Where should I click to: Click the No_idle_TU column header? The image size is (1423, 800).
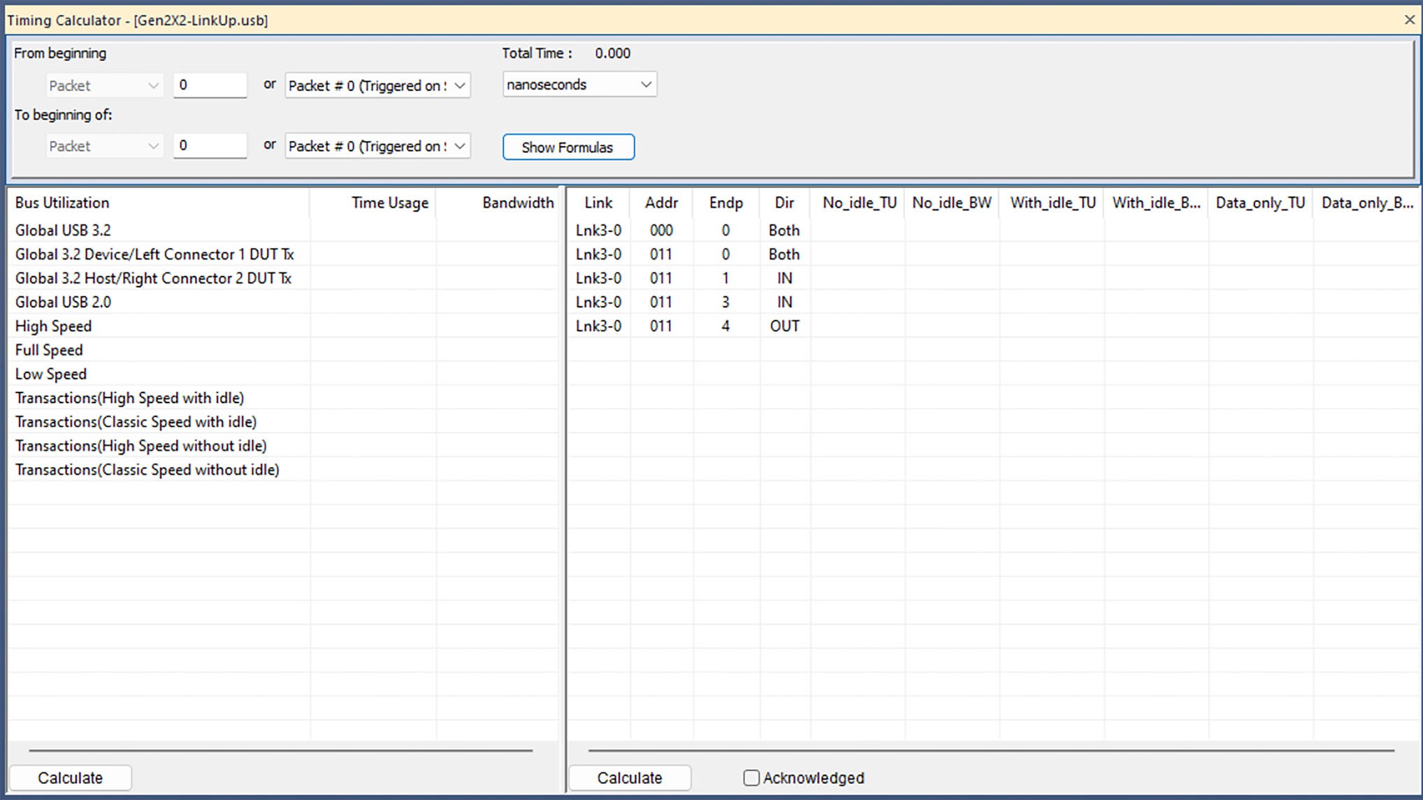click(x=858, y=203)
